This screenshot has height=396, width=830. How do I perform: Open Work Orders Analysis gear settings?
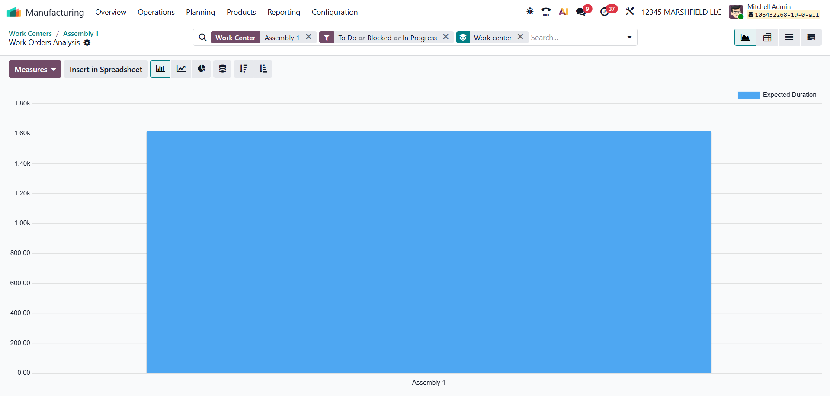coord(87,43)
